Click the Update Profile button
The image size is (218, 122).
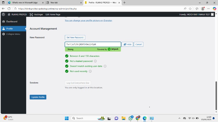(x=38, y=97)
